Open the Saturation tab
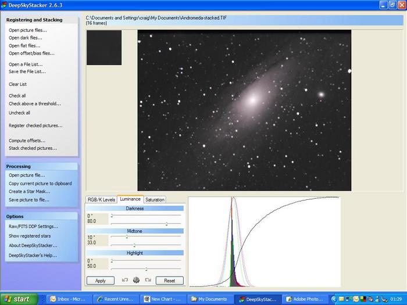This screenshot has height=305, width=407. [155, 199]
